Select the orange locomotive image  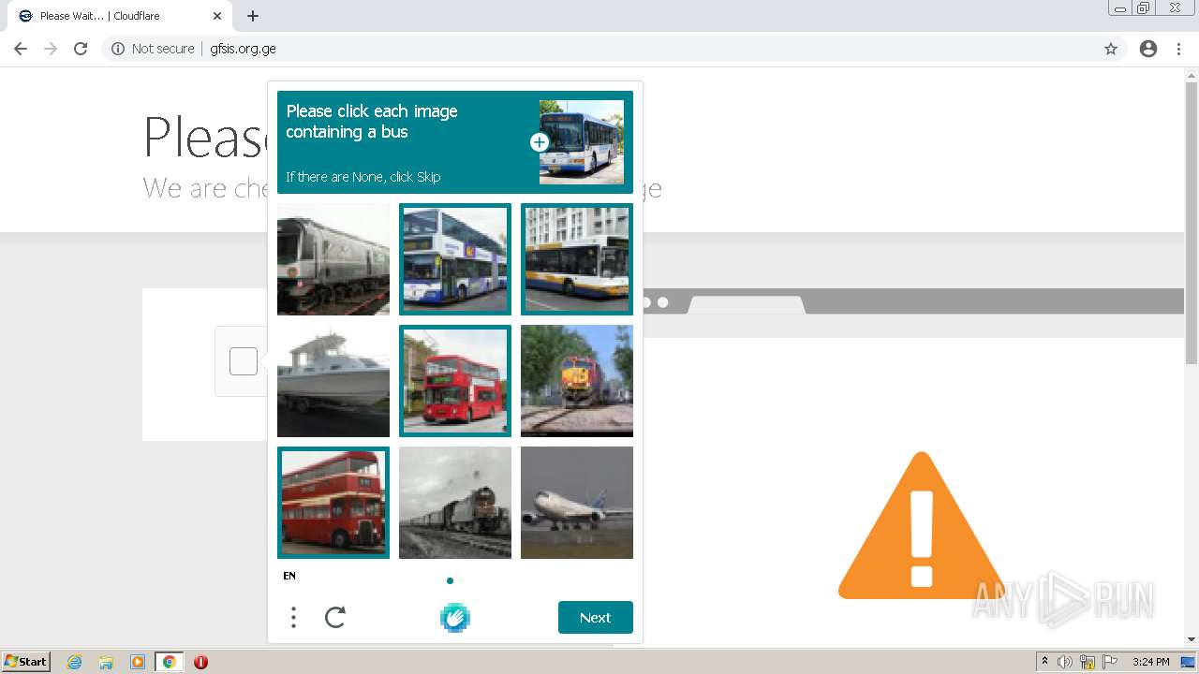pos(577,381)
